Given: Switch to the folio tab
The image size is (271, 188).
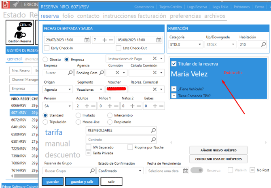Looking at the screenshot, I should click(x=68, y=16).
